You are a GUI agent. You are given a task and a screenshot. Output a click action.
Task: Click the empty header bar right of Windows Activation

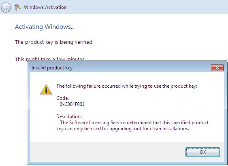tap(147, 7)
